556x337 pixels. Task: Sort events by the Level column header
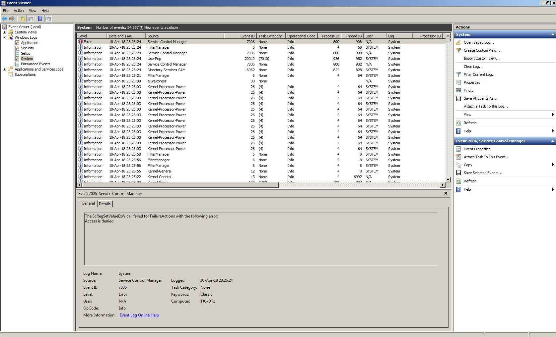coord(92,36)
